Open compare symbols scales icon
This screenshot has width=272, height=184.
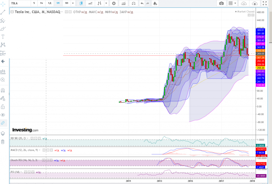pos(134,3)
